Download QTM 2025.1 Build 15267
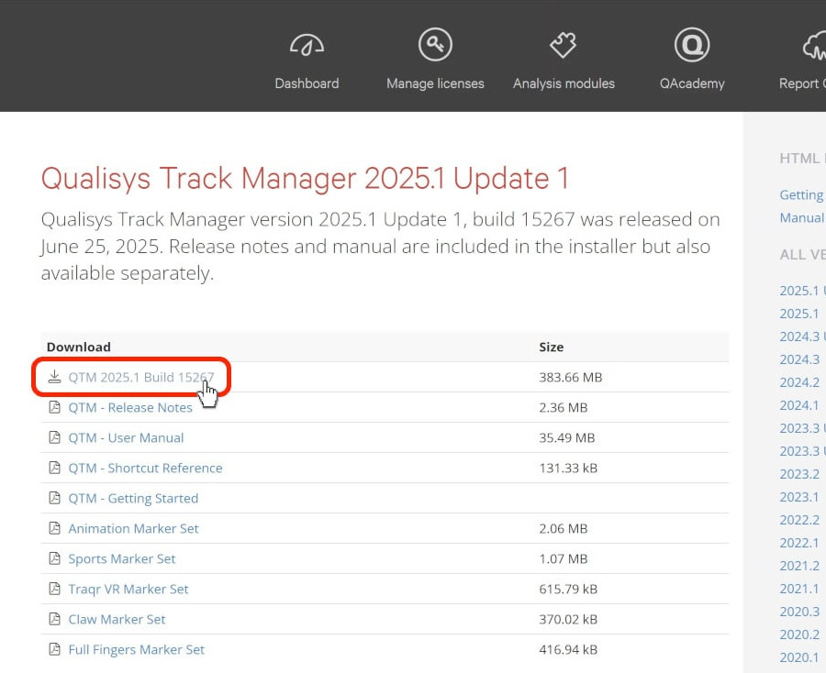Viewport: 826px width, 673px height. [140, 377]
